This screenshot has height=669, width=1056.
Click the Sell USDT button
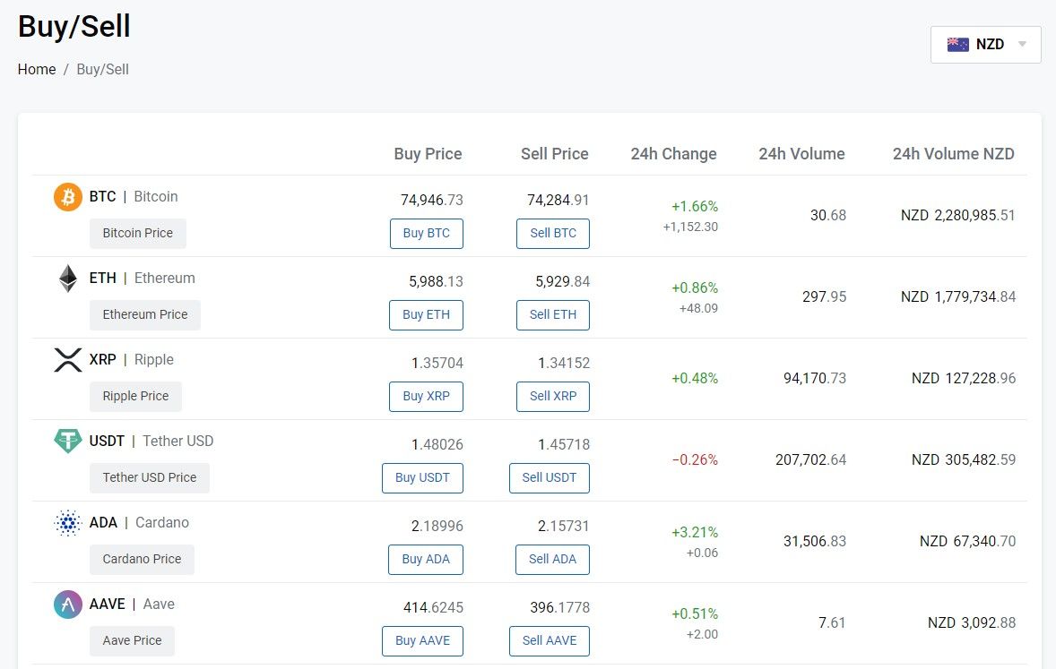tap(550, 478)
